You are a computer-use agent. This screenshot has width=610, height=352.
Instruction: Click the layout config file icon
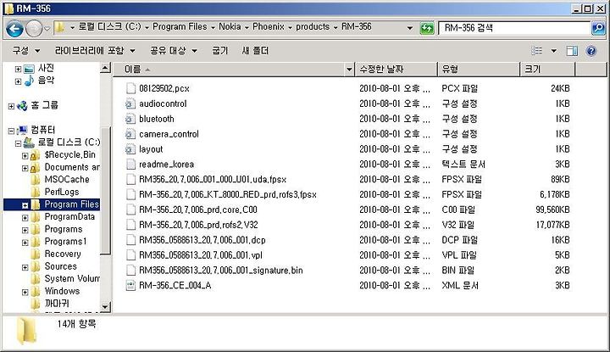tap(130, 149)
